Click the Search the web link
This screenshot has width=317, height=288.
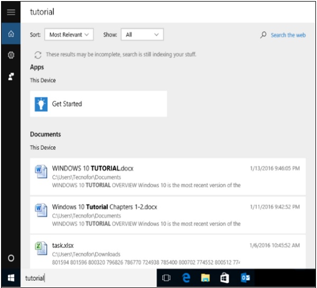(288, 35)
